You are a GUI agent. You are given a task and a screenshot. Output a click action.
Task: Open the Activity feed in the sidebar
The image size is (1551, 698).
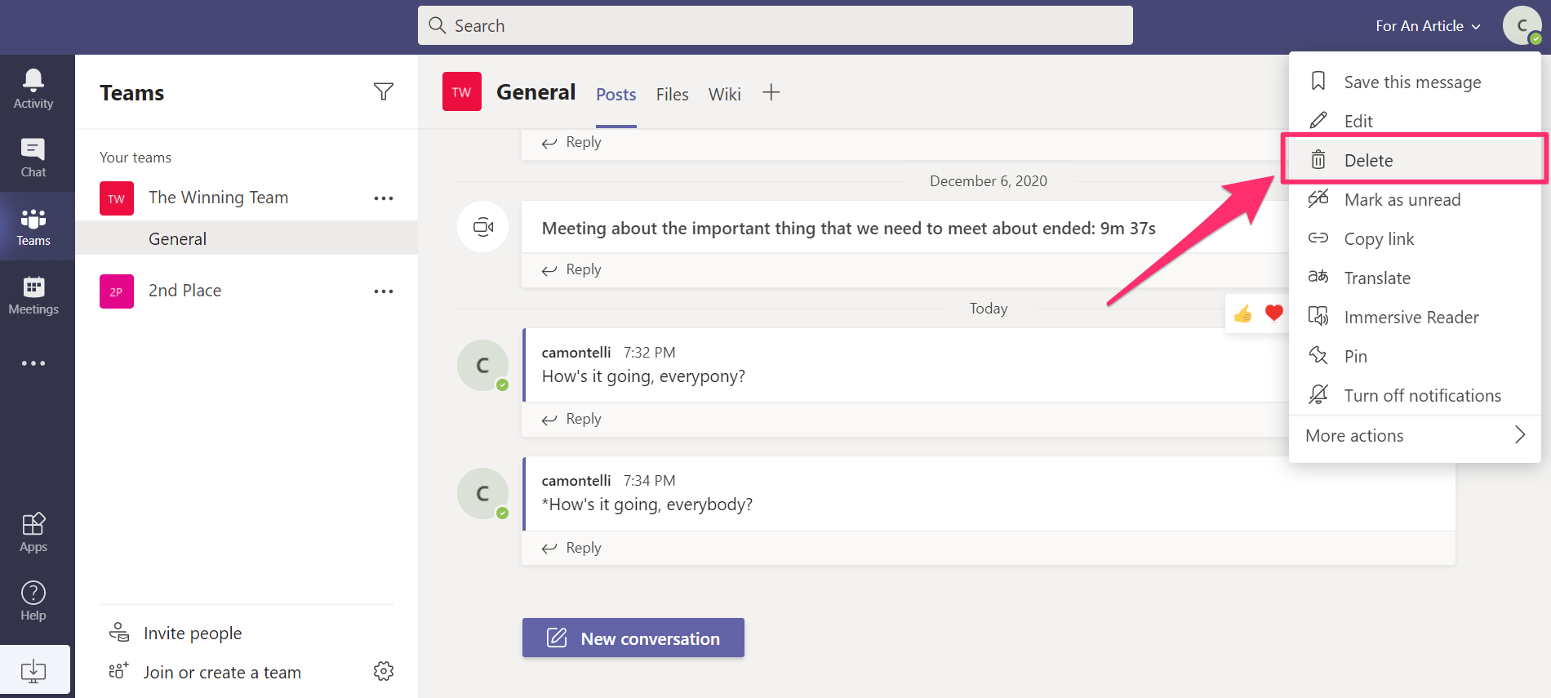(33, 89)
